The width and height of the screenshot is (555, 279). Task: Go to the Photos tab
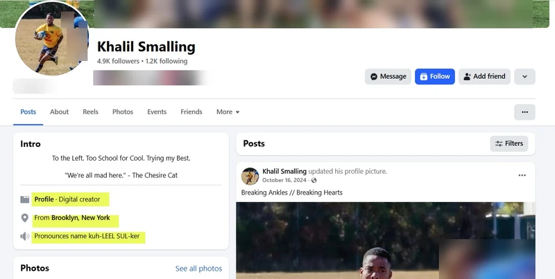pyautogui.click(x=123, y=112)
